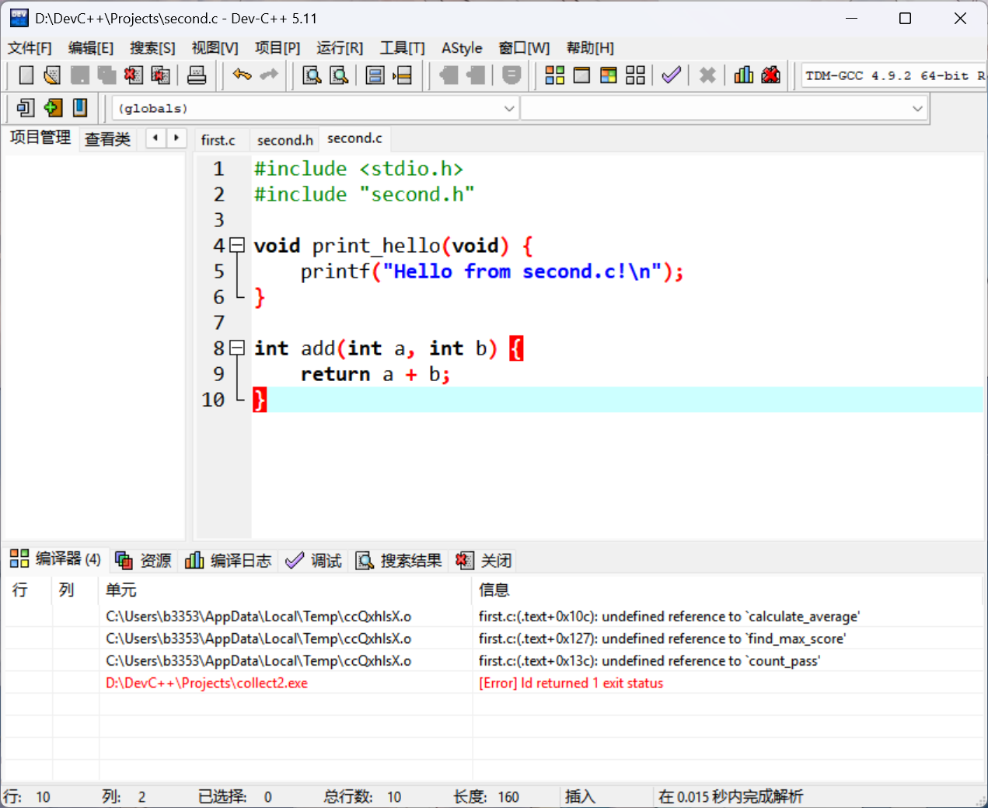Click the Compile and Run icon
988x808 pixels.
(609, 75)
